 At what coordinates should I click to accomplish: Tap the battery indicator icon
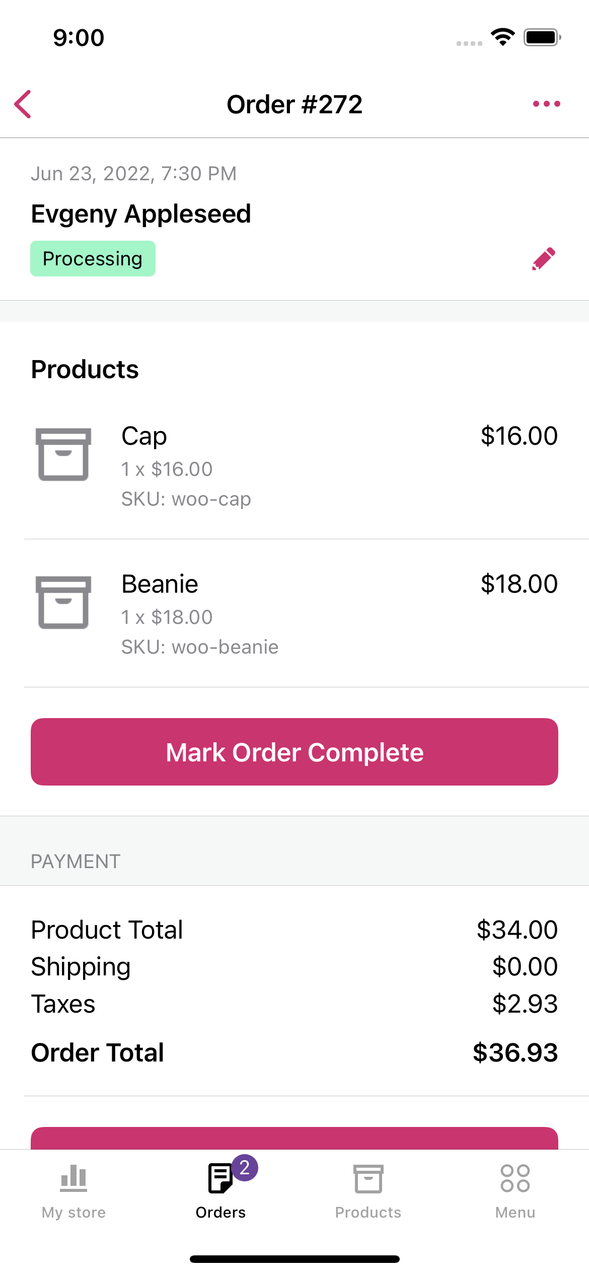pyautogui.click(x=542, y=37)
